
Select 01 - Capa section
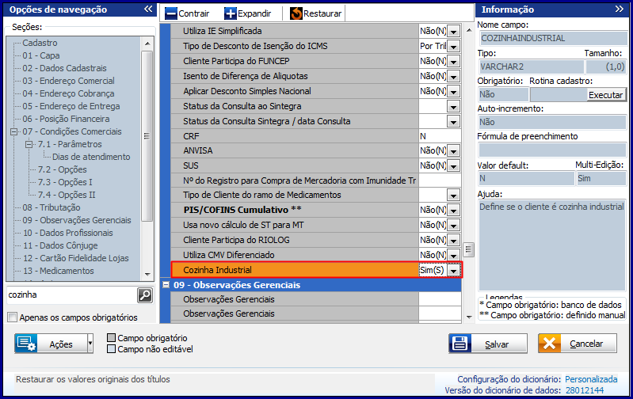[40, 55]
